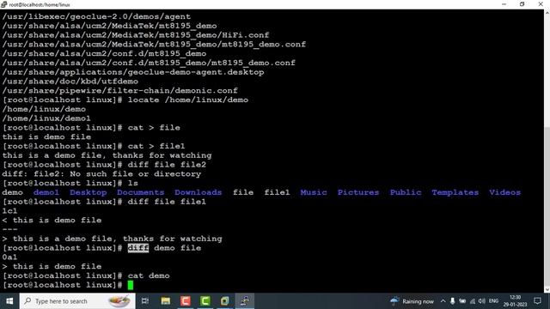
Task: Click 'Templates' in the ls output
Action: point(455,192)
